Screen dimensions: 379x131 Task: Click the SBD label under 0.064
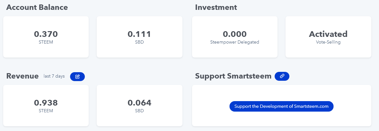click(140, 111)
